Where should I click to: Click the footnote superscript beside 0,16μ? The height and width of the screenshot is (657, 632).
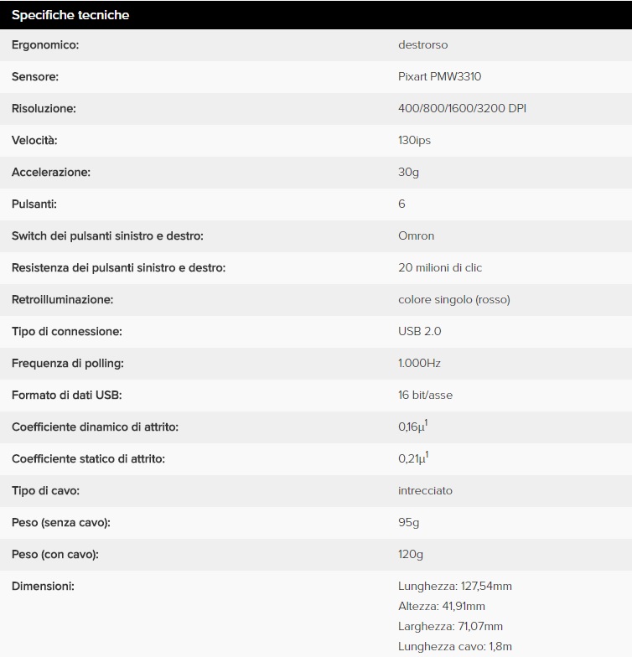pyautogui.click(x=427, y=423)
